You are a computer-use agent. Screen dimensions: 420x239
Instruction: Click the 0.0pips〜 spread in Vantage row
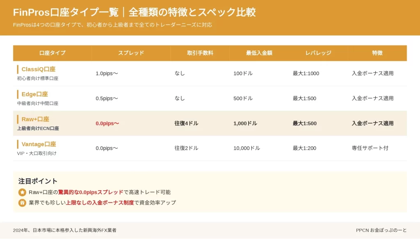pos(107,148)
